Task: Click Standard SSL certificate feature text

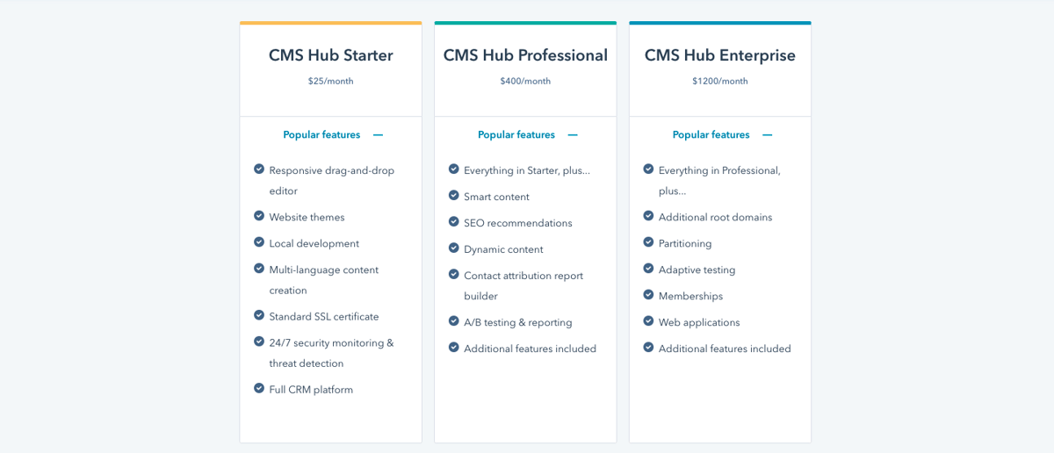Action: click(x=324, y=317)
